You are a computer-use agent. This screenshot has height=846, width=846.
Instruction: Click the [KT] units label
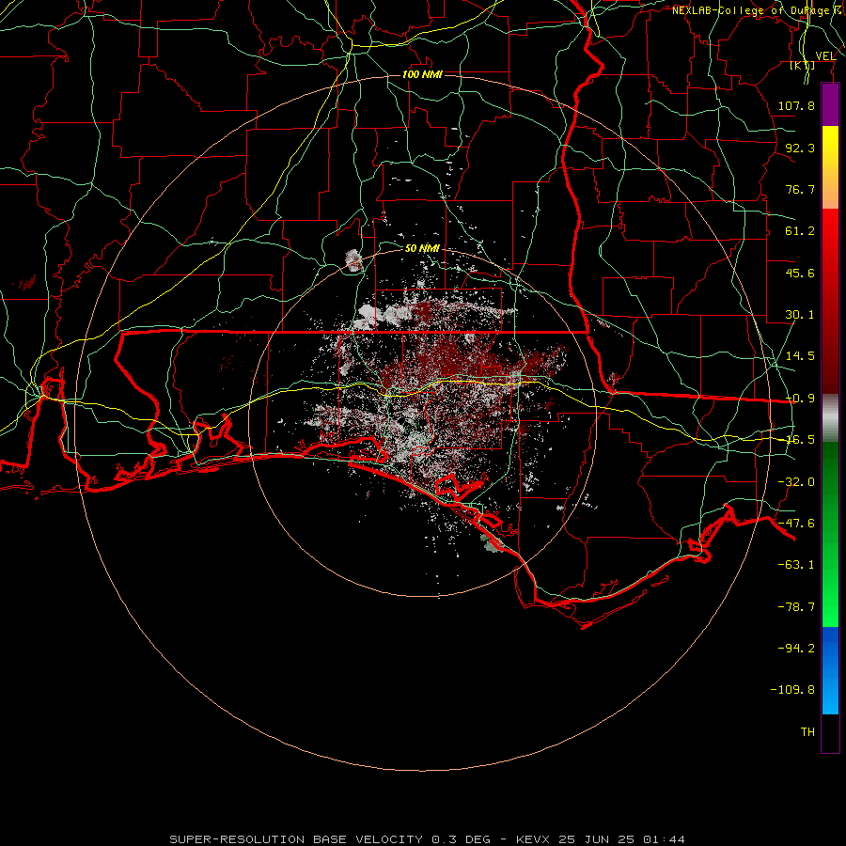[803, 65]
